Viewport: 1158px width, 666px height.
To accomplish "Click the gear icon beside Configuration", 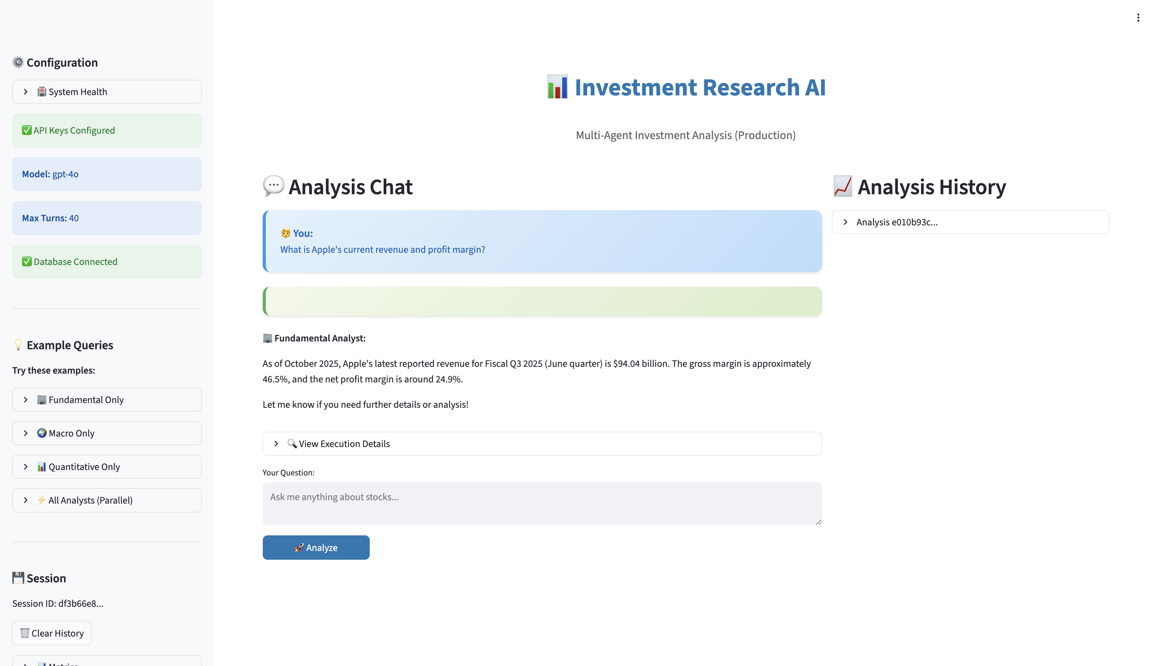I will pyautogui.click(x=18, y=62).
